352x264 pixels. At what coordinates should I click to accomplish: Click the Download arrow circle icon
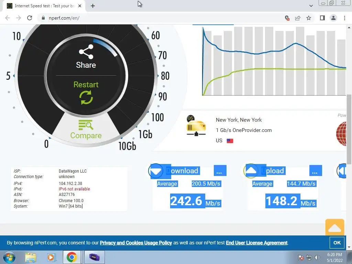click(156, 171)
